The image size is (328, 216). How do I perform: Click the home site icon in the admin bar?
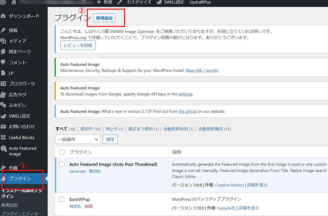14,2
